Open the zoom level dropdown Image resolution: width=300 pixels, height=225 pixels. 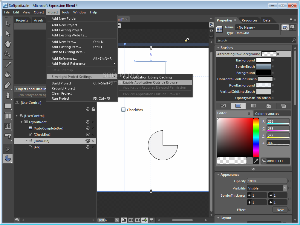(x=117, y=220)
